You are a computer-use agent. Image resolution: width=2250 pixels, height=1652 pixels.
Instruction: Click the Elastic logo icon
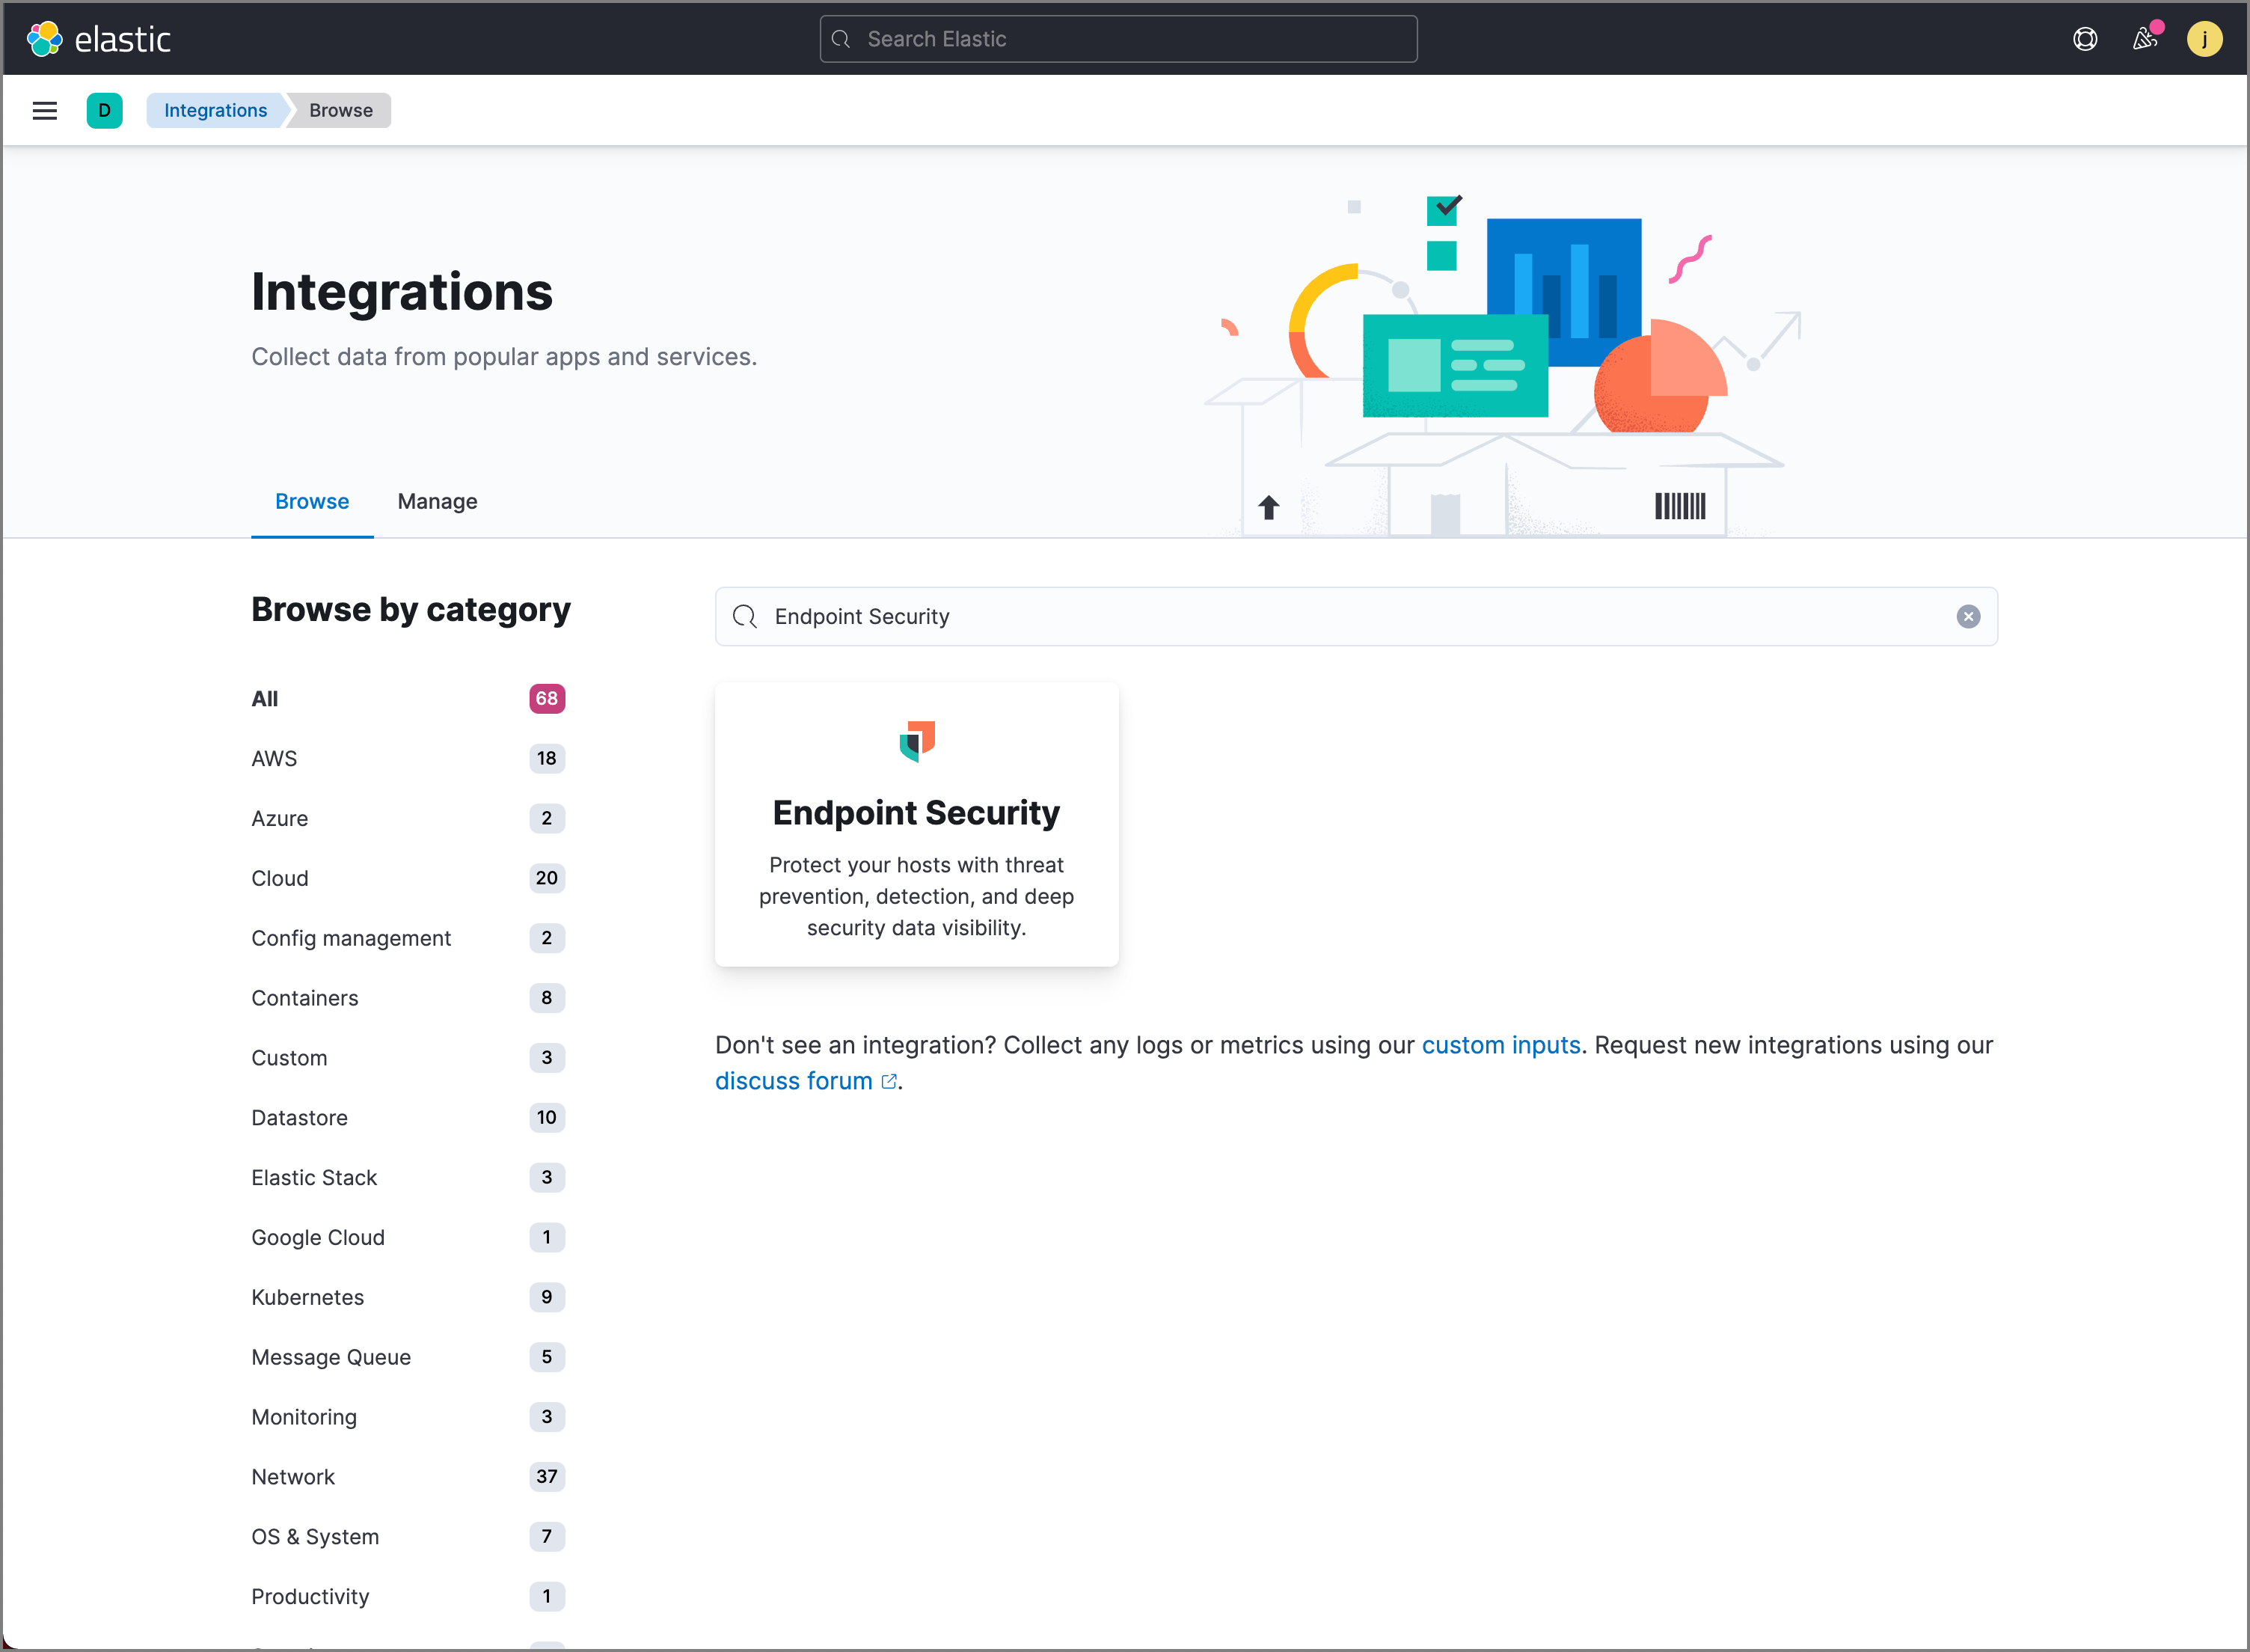[x=47, y=37]
